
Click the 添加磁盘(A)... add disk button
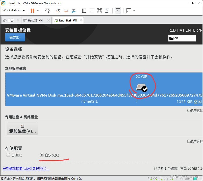22,129
